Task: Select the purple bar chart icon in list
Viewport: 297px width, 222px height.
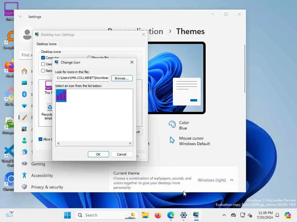Action: tap(61, 95)
